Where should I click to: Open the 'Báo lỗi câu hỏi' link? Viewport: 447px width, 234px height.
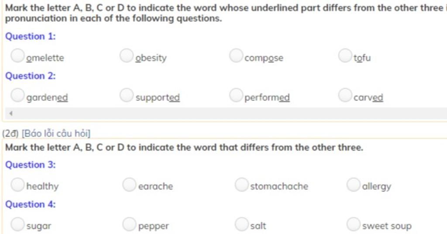pyautogui.click(x=56, y=134)
